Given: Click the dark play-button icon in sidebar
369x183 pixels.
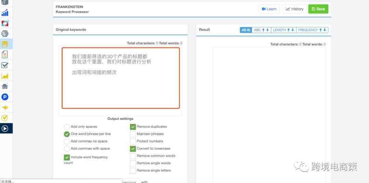Looking at the screenshot, I should pyautogui.click(x=5, y=128).
